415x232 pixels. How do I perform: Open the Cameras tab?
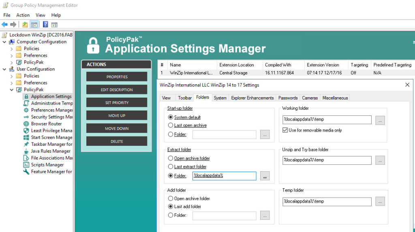[310, 98]
